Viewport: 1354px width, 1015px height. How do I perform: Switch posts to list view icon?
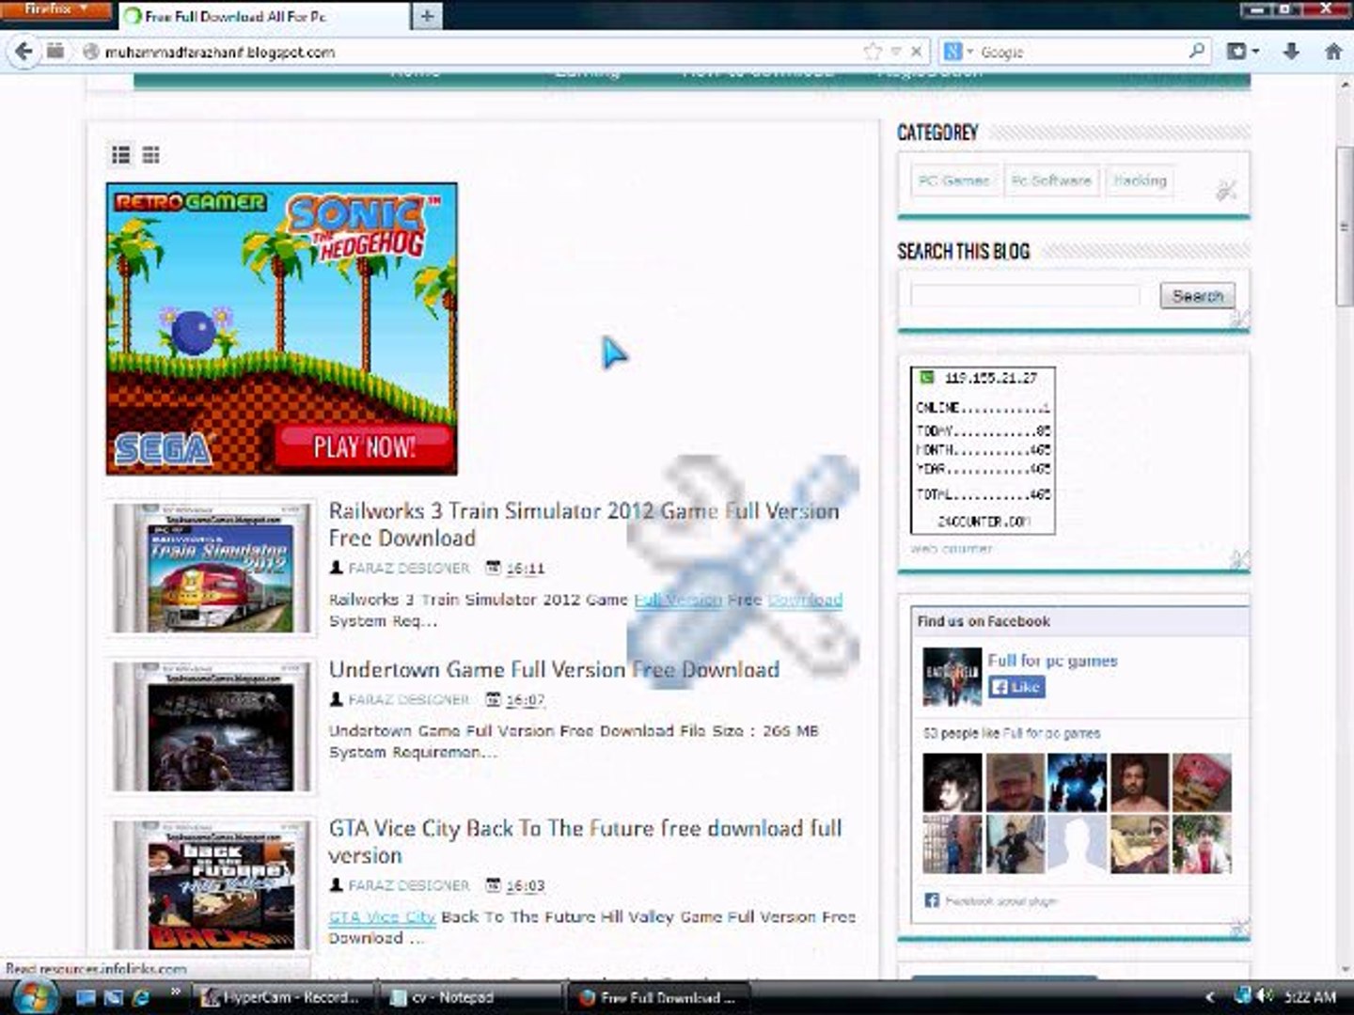121,155
